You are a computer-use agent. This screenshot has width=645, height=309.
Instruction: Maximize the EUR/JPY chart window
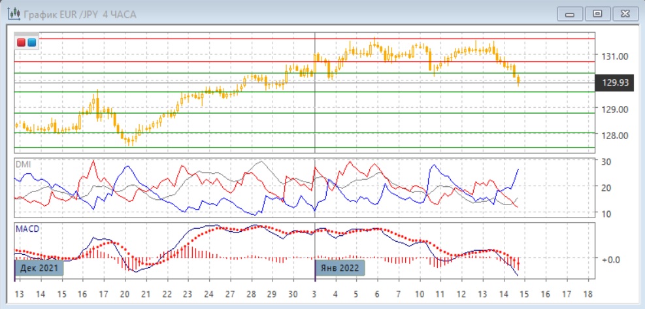coord(597,14)
